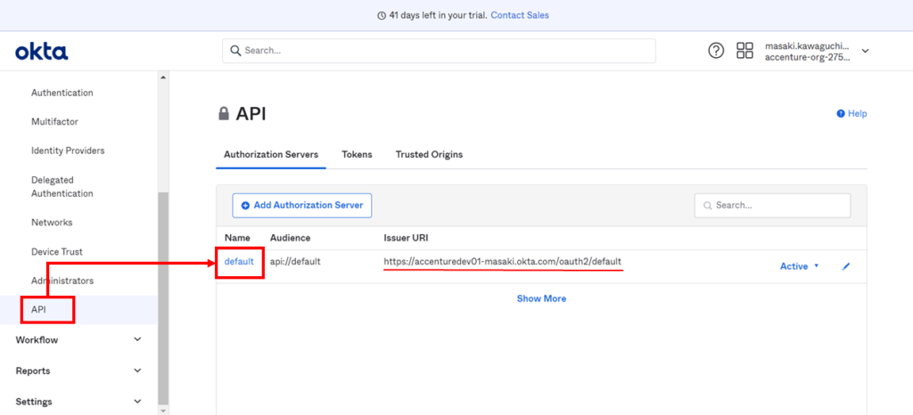Viewport: 913px width, 415px height.
Task: Open Identity Providers in sidebar
Action: pyautogui.click(x=68, y=151)
